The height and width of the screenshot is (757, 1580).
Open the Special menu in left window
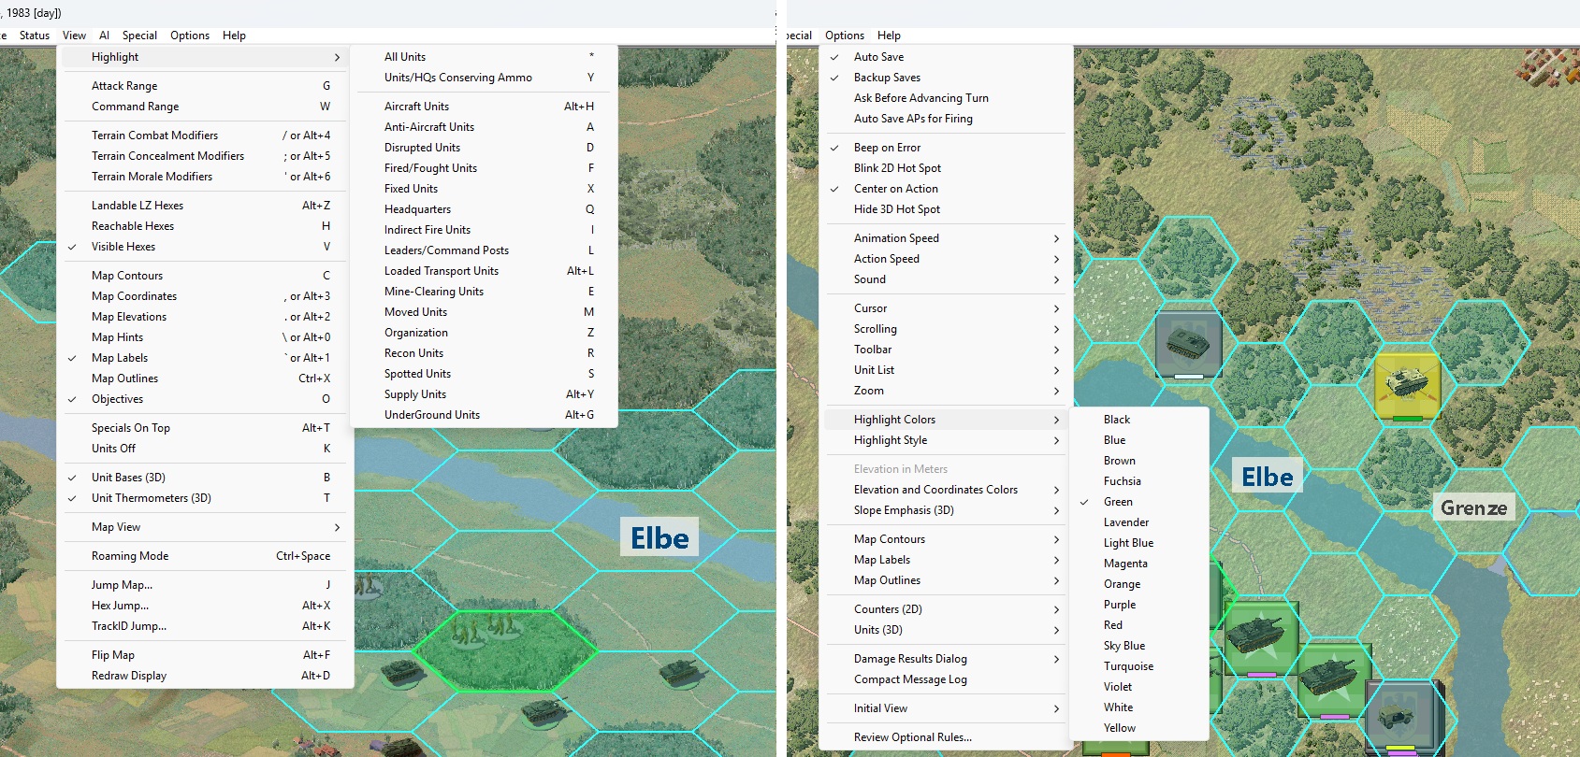pos(139,36)
